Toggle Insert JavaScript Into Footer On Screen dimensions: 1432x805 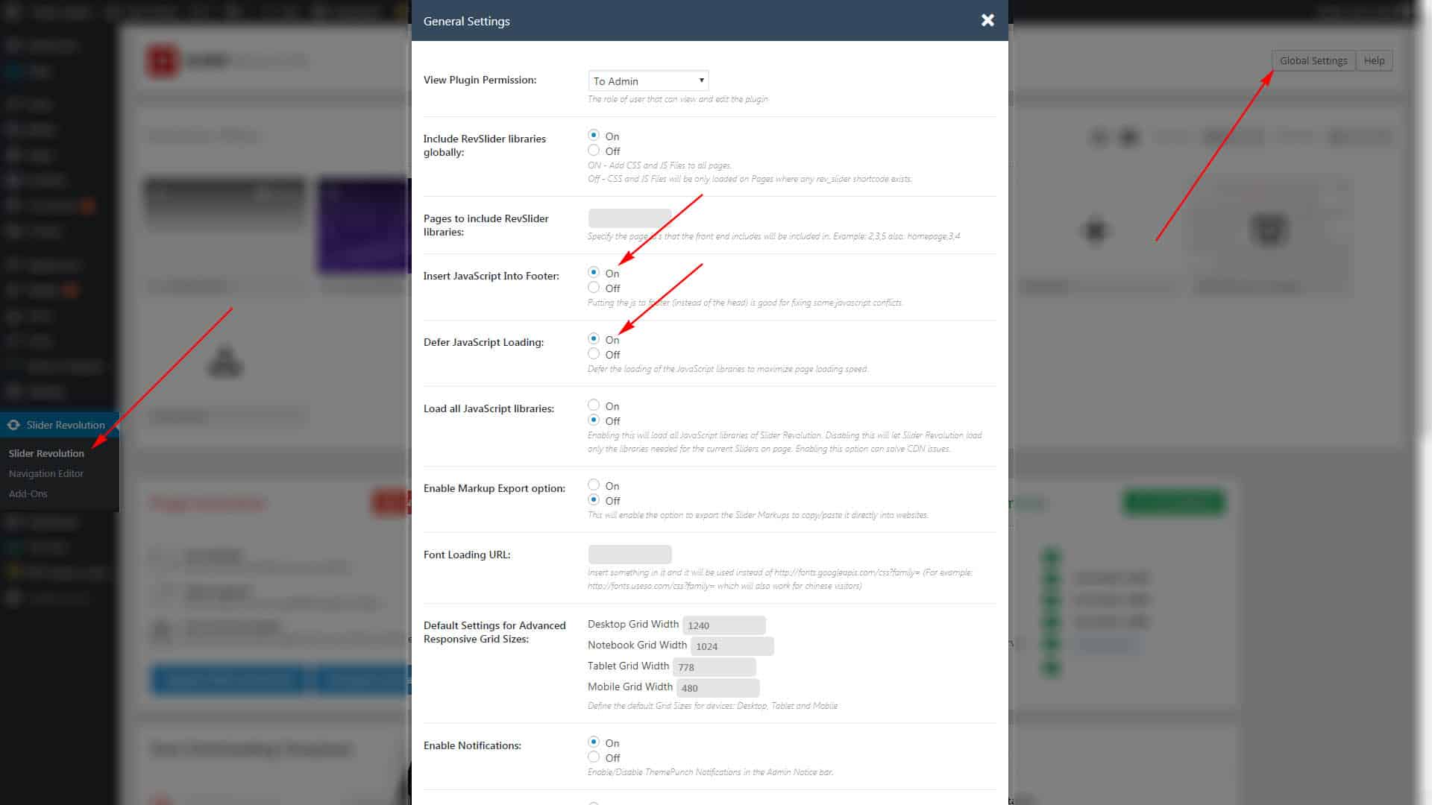(x=593, y=272)
